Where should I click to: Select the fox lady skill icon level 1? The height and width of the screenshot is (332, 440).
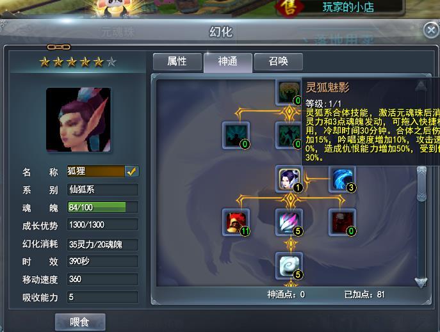pyautogui.click(x=289, y=178)
